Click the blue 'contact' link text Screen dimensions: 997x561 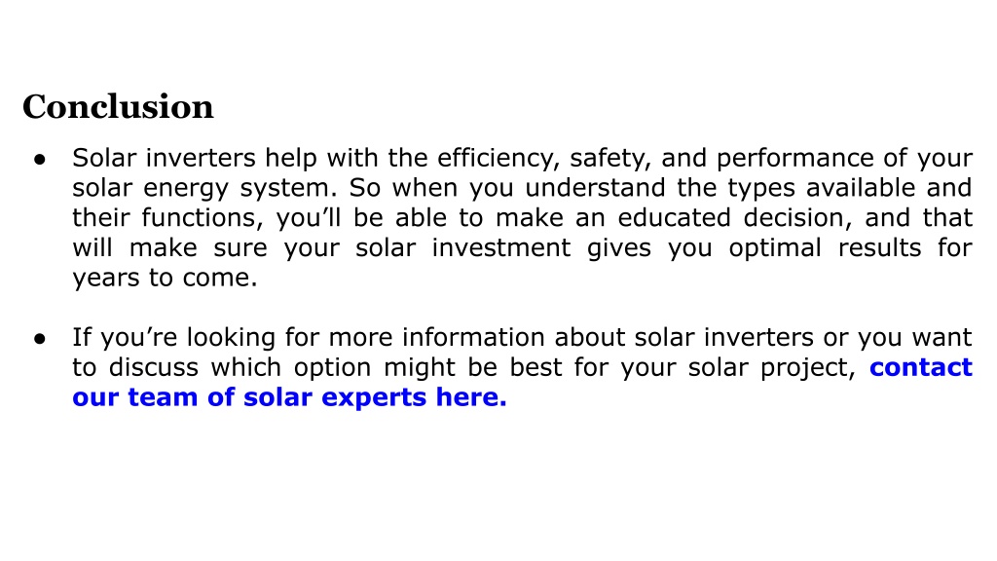click(921, 367)
